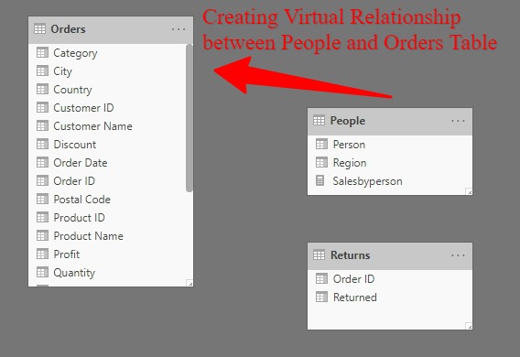Click the Orders table's Order ID column icon
The width and height of the screenshot is (520, 357).
(42, 181)
